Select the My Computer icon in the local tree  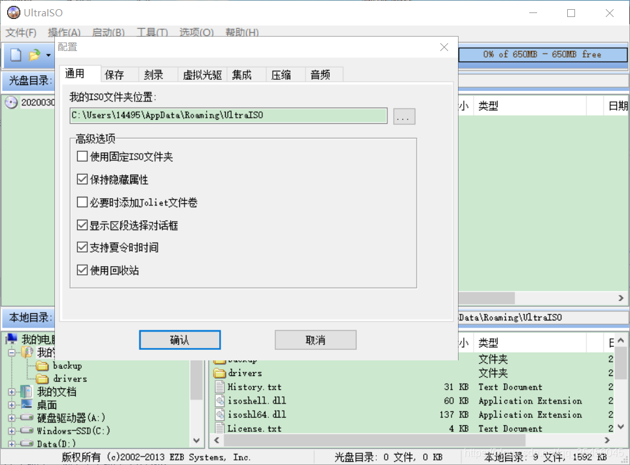(x=12, y=339)
